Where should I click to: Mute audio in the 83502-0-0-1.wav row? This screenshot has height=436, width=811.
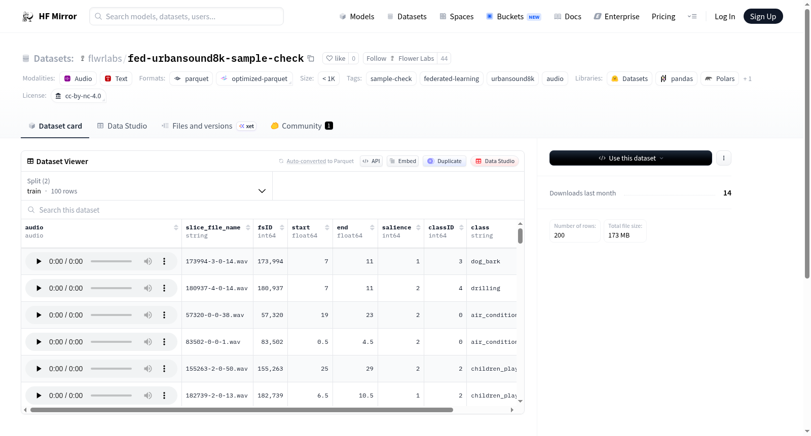pyautogui.click(x=148, y=342)
